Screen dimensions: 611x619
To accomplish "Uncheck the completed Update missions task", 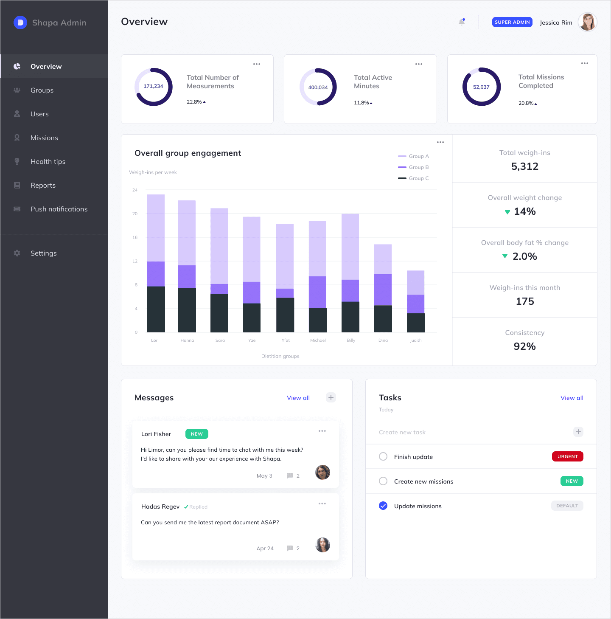I will [x=383, y=506].
